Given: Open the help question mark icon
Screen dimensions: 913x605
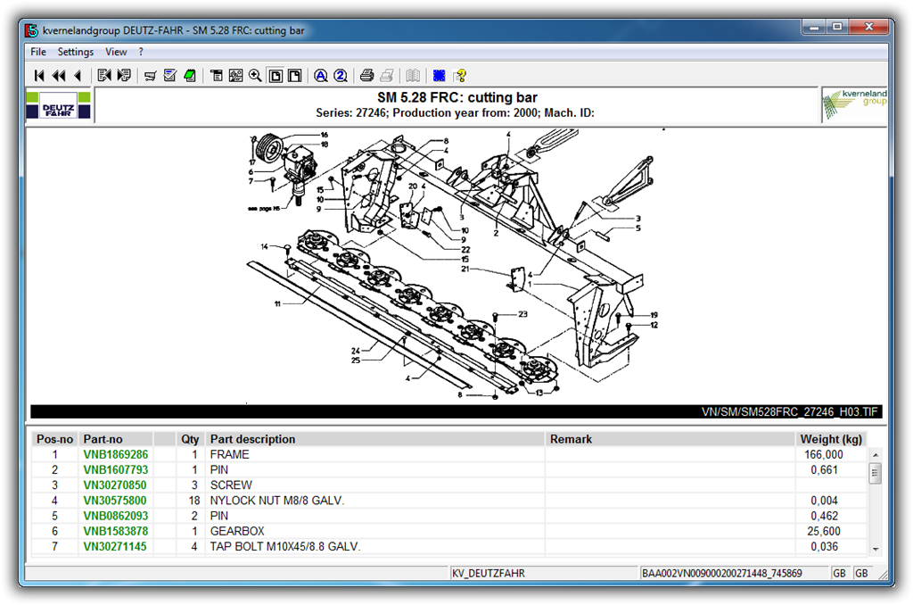Looking at the screenshot, I should point(460,75).
